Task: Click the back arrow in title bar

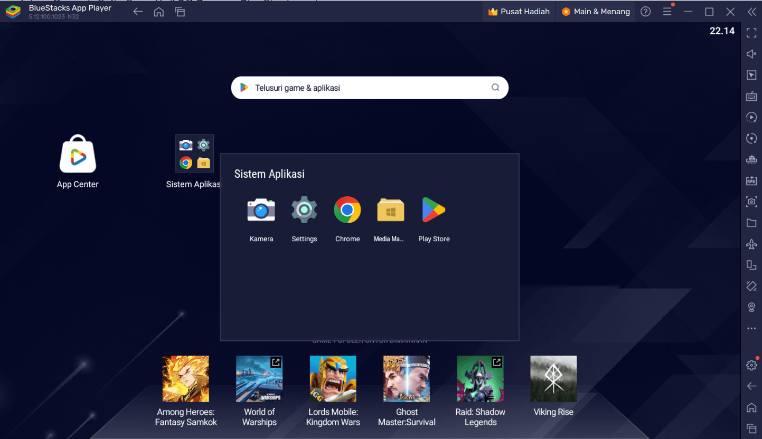Action: tap(138, 12)
